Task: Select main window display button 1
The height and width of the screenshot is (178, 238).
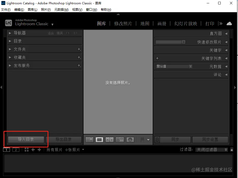Action: (6, 150)
